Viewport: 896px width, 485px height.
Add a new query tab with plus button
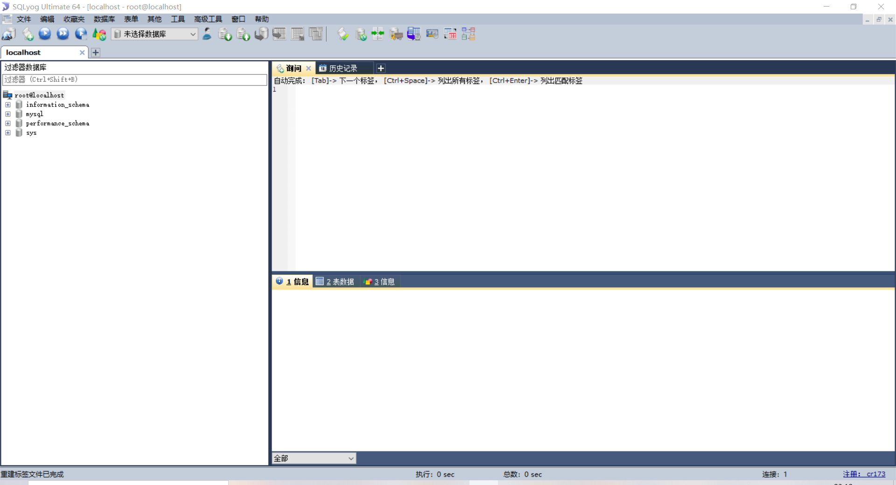pyautogui.click(x=381, y=69)
